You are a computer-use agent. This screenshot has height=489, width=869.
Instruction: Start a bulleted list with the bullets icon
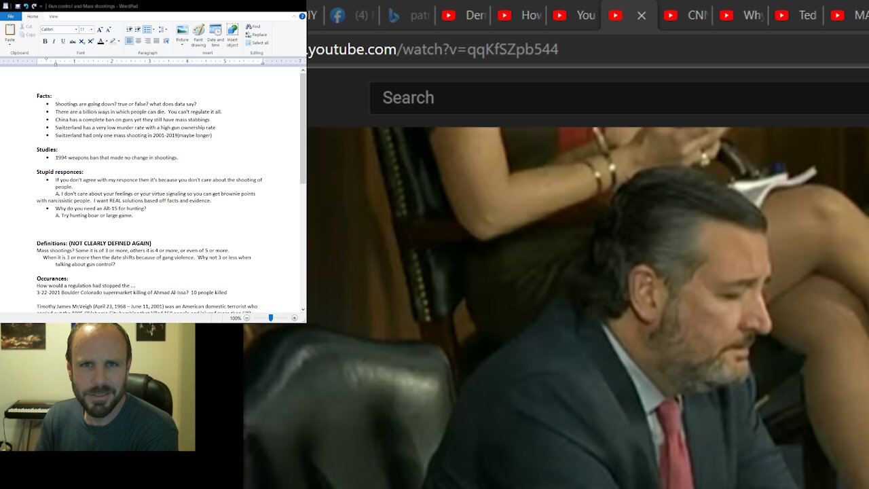pyautogui.click(x=147, y=30)
